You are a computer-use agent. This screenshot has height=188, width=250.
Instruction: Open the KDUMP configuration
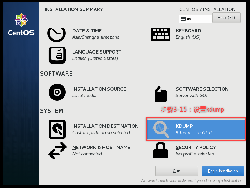[196, 129]
